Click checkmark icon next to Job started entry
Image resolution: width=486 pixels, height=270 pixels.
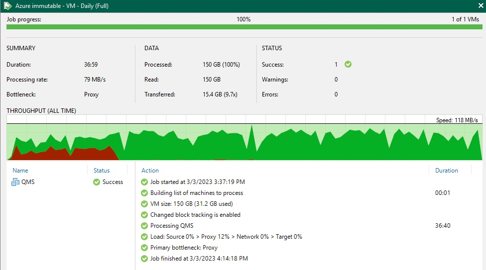(144, 182)
